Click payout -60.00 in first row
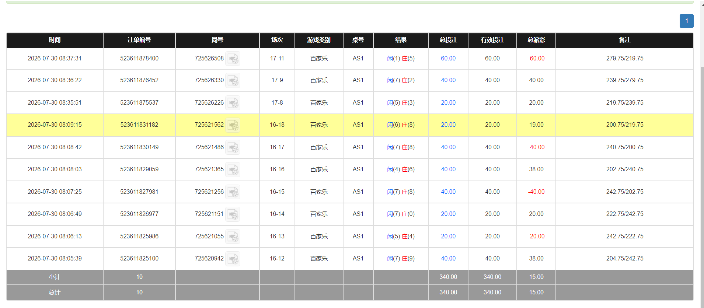This screenshot has width=704, height=308. (x=536, y=59)
